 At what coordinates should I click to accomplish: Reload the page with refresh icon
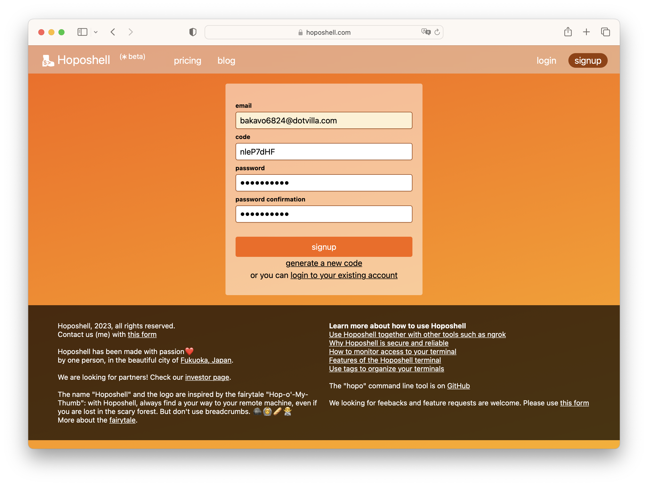tap(437, 32)
